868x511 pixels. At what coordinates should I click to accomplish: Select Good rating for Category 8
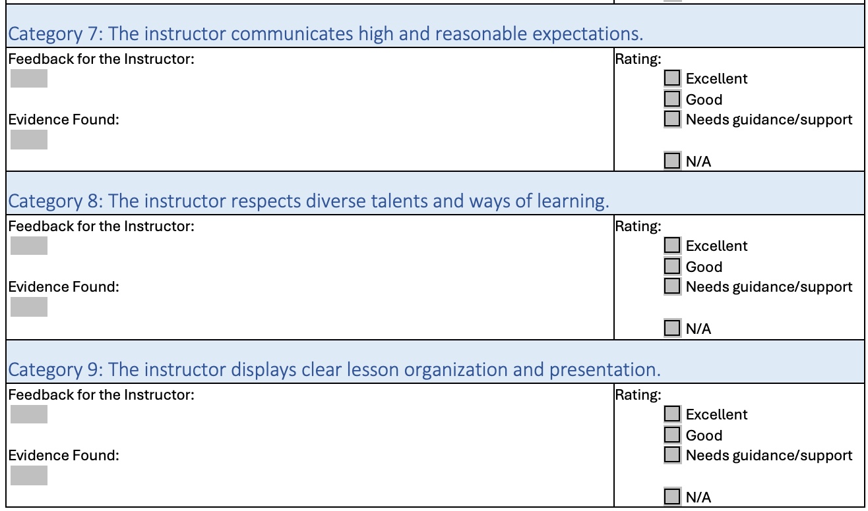[672, 267]
